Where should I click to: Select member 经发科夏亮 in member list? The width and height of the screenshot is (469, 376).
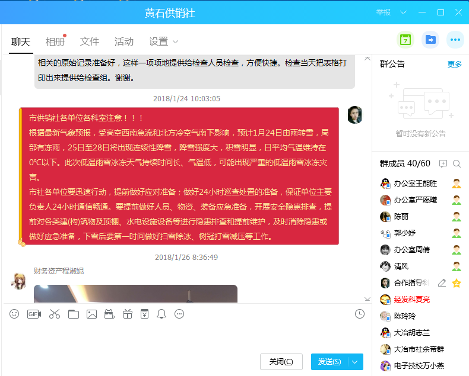point(411,300)
